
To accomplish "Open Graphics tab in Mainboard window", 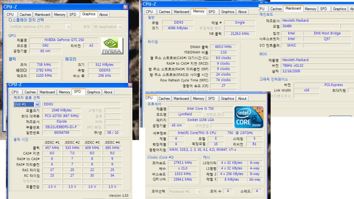I will tap(339, 9).
